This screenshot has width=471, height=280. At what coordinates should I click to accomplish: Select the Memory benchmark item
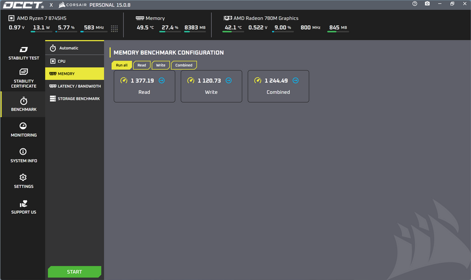[75, 74]
